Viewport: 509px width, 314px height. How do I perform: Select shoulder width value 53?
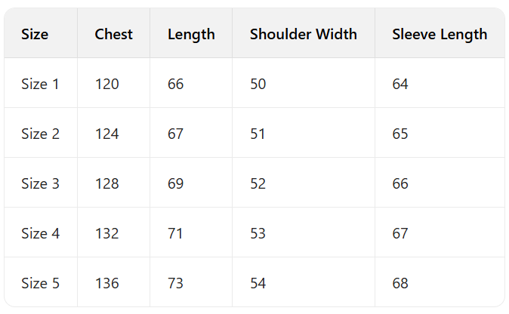[x=258, y=233]
